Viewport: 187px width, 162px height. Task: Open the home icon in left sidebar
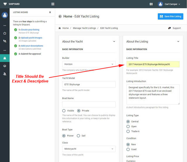click(5, 33)
